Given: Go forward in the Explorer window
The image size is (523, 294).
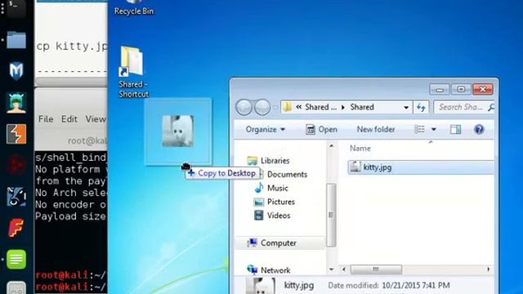Looking at the screenshot, I should click(x=262, y=107).
